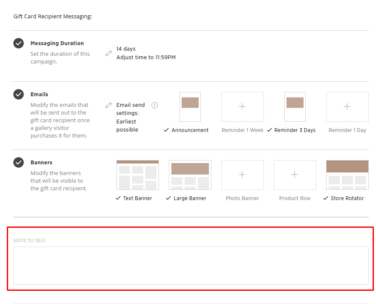
Task: Click inside the Note to Self field
Action: [x=191, y=265]
